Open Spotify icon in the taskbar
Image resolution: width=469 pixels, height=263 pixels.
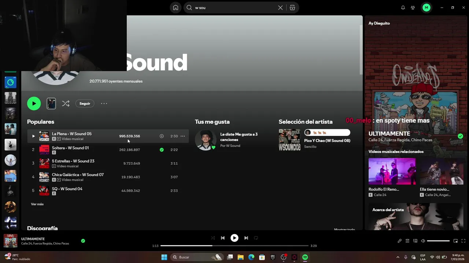305,257
